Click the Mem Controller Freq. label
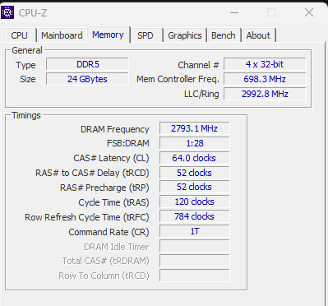 [x=178, y=79]
